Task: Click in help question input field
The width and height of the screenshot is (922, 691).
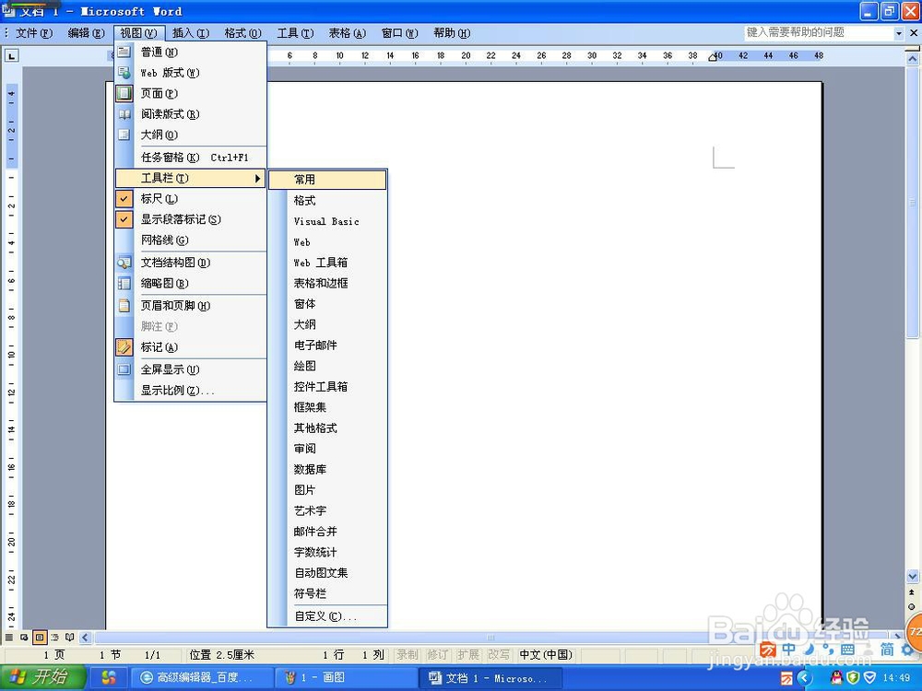Action: pos(819,33)
